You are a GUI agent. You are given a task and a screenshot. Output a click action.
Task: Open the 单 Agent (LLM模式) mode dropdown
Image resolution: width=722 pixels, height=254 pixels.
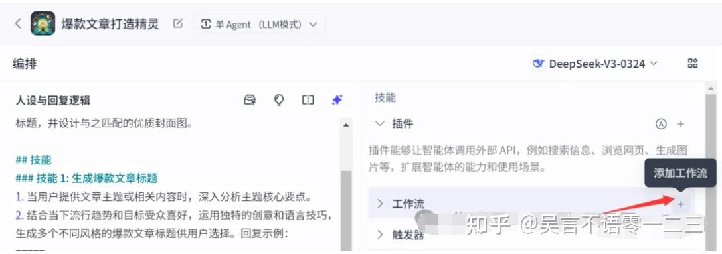pyautogui.click(x=259, y=24)
